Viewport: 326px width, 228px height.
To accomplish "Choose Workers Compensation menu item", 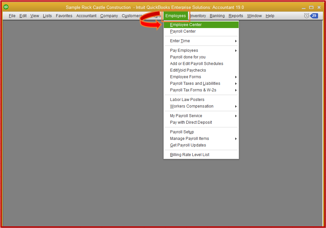I will [201, 106].
